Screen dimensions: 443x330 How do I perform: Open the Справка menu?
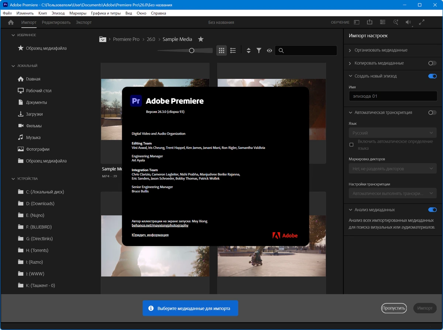(158, 13)
